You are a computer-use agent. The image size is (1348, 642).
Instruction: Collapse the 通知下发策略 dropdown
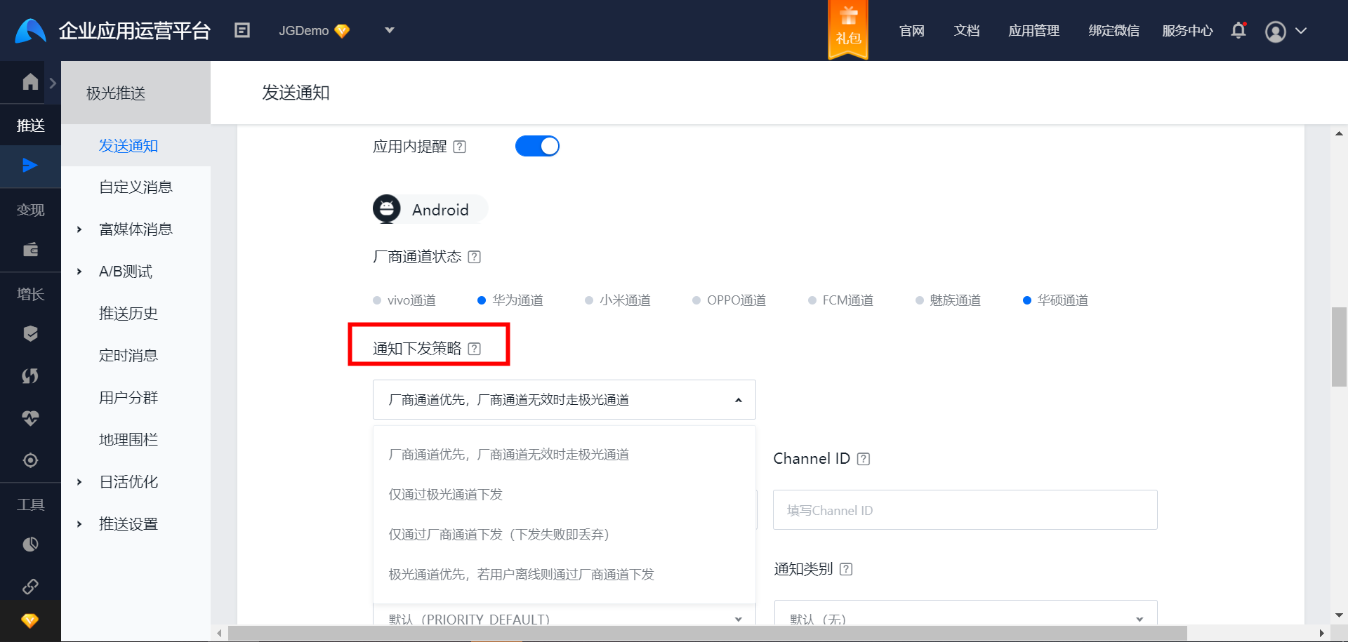pos(564,400)
